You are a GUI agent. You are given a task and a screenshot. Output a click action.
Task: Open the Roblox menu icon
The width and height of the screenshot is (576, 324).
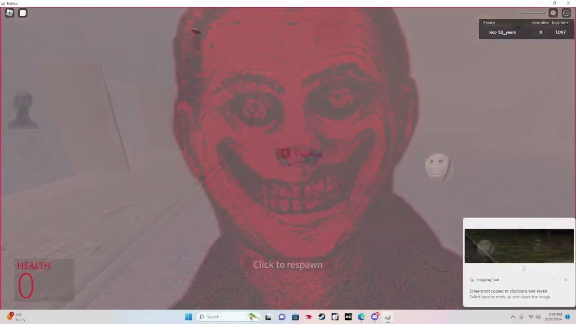pyautogui.click(x=9, y=13)
